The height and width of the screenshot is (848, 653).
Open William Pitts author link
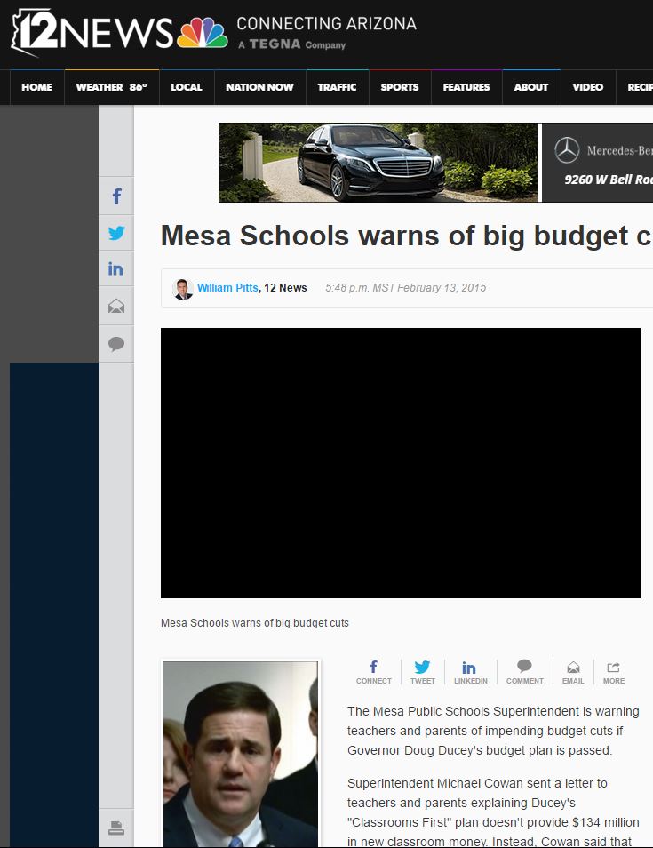pyautogui.click(x=227, y=288)
